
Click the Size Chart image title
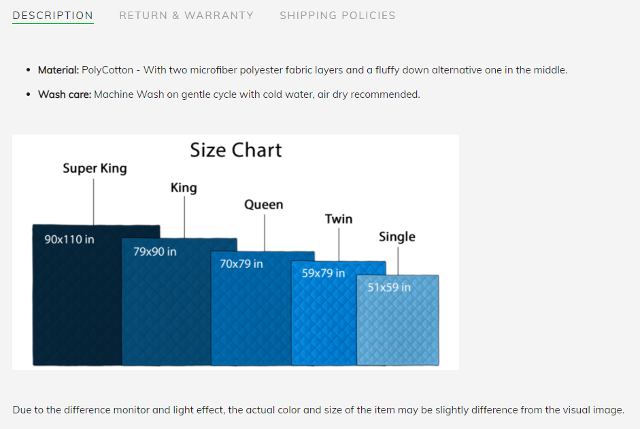[x=236, y=150]
